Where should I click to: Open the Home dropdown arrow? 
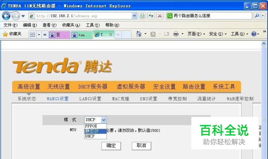click(146, 34)
